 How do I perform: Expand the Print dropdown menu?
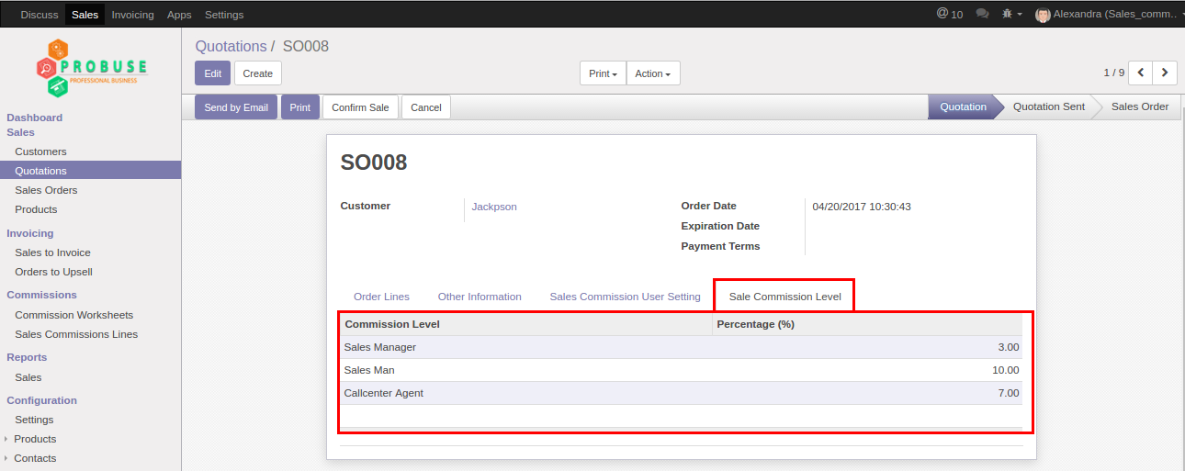(x=603, y=73)
